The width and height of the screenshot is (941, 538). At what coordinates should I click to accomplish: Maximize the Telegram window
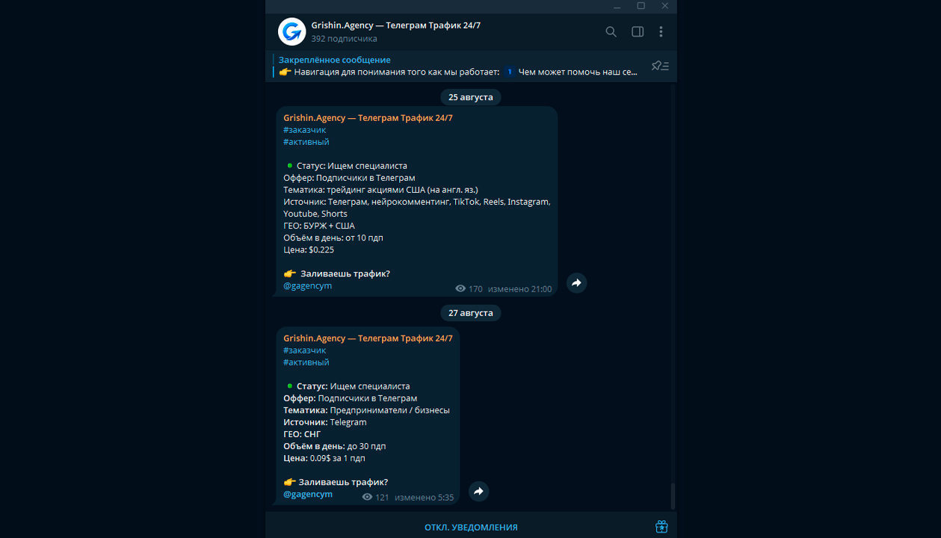[x=641, y=6]
